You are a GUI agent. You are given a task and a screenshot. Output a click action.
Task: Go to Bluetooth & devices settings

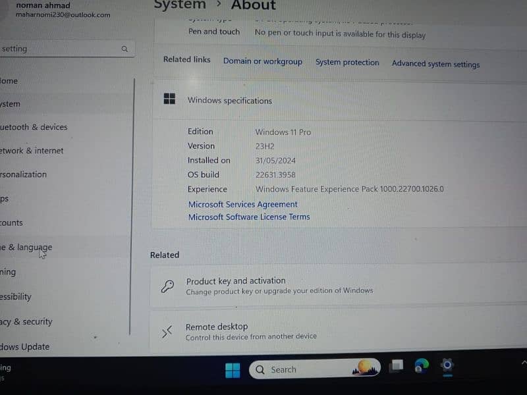[x=34, y=127]
